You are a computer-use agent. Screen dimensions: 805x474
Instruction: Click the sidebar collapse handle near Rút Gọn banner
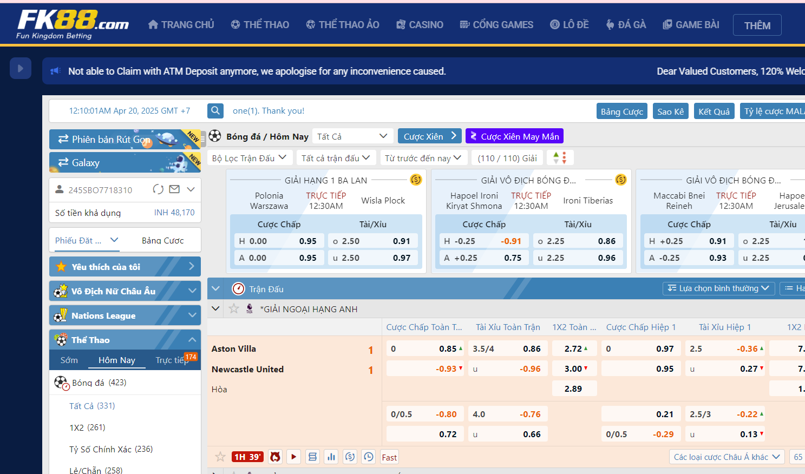point(204,139)
